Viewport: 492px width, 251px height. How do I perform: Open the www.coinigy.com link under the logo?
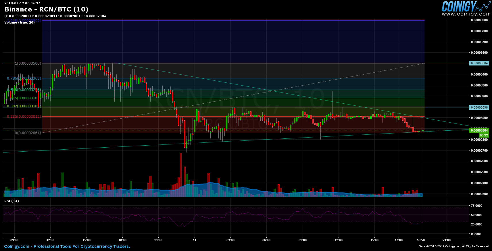click(466, 14)
